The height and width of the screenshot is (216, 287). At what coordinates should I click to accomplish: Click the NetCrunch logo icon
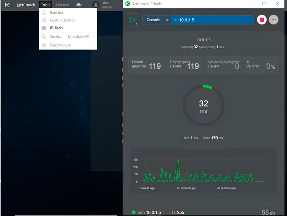(x=7, y=5)
